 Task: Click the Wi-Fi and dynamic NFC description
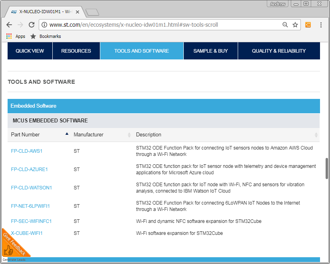coord(199,221)
